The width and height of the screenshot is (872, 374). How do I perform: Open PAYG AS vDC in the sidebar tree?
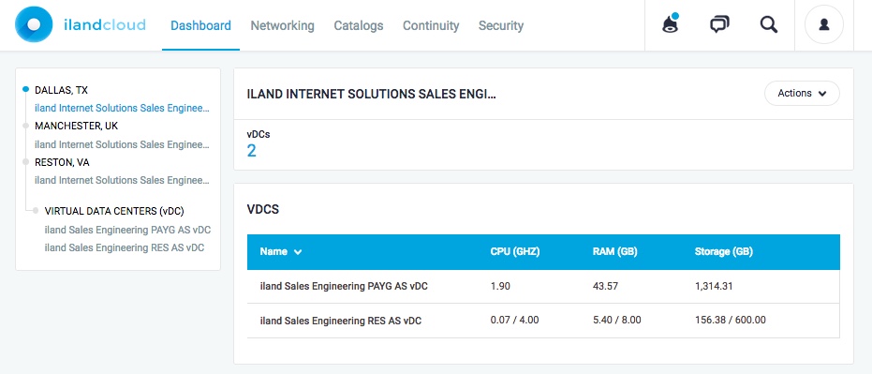pos(127,230)
